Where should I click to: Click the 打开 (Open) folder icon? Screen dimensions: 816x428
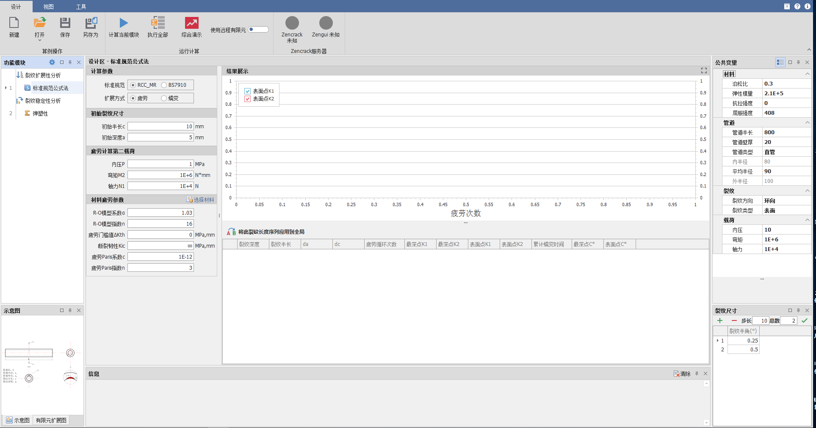40,23
